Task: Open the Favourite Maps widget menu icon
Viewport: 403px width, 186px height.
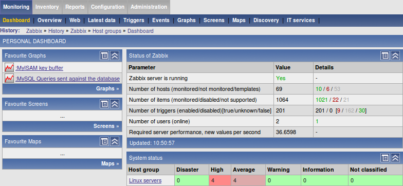Action: (104, 141)
